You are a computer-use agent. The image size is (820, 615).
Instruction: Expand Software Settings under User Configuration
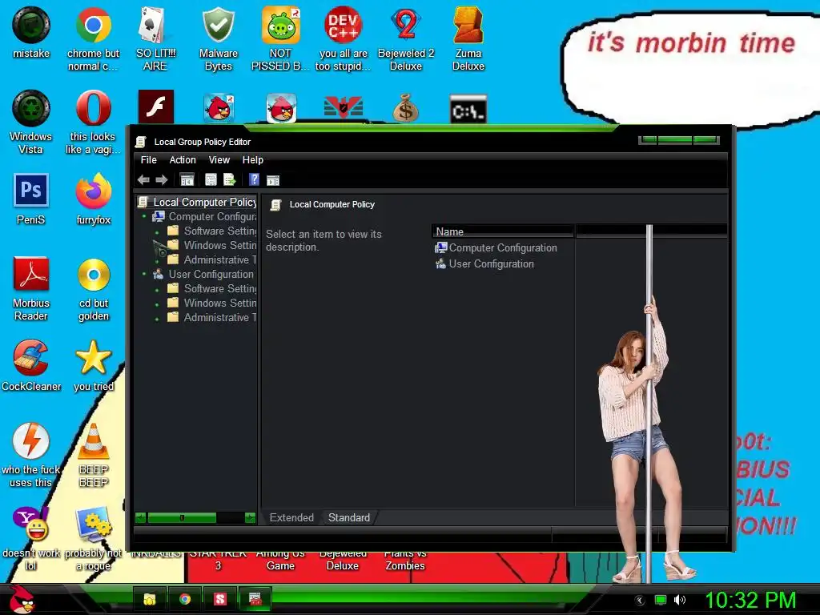pyautogui.click(x=157, y=290)
